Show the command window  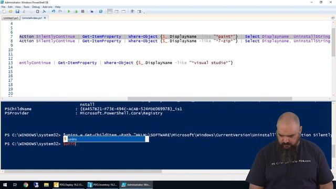pos(132,12)
